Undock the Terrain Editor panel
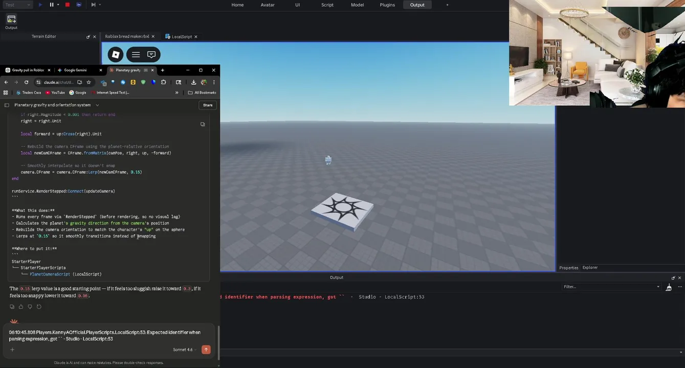 point(88,37)
